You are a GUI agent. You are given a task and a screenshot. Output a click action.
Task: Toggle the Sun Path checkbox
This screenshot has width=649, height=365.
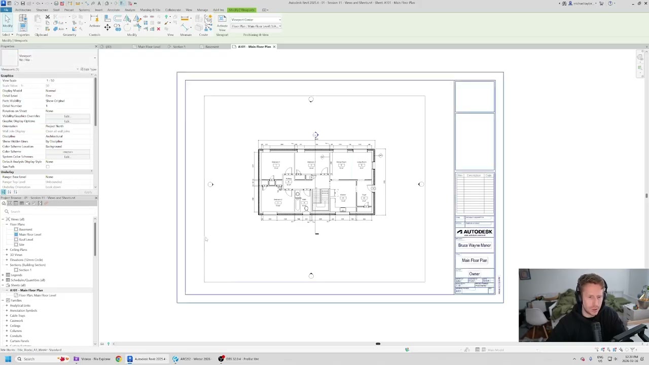(48, 167)
